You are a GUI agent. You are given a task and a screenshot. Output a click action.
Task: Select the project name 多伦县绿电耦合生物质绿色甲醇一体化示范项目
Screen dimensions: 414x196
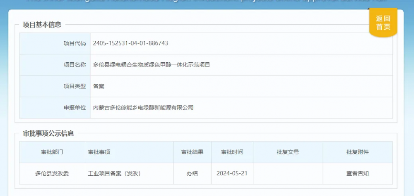(x=152, y=65)
